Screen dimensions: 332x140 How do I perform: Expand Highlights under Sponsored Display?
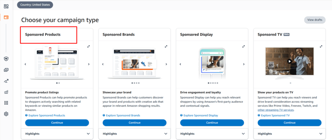pyautogui.click(x=243, y=134)
